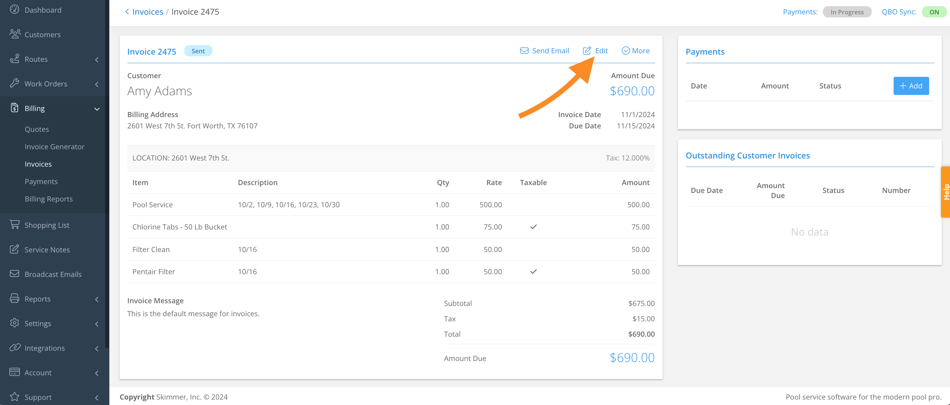The image size is (950, 405).
Task: Click the Invoice 2475 heading
Action: tap(152, 52)
